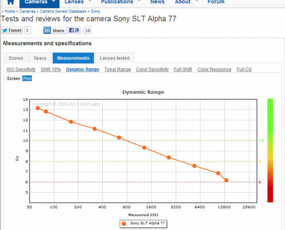
Task: Click the yellow 8 threshold label
Action: [x=260, y=162]
